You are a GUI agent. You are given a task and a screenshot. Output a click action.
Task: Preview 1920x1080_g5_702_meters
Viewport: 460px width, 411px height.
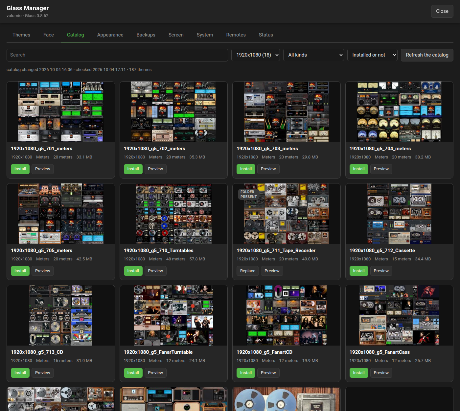click(155, 169)
